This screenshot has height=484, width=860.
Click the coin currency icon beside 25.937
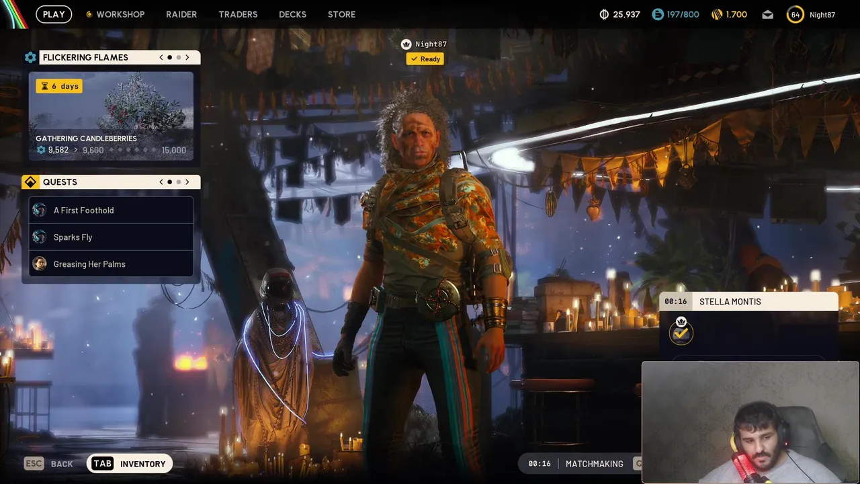pos(604,14)
